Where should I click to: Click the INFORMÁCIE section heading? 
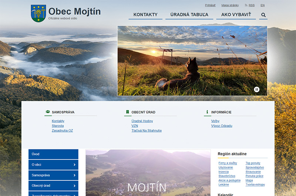pyautogui.click(x=221, y=112)
